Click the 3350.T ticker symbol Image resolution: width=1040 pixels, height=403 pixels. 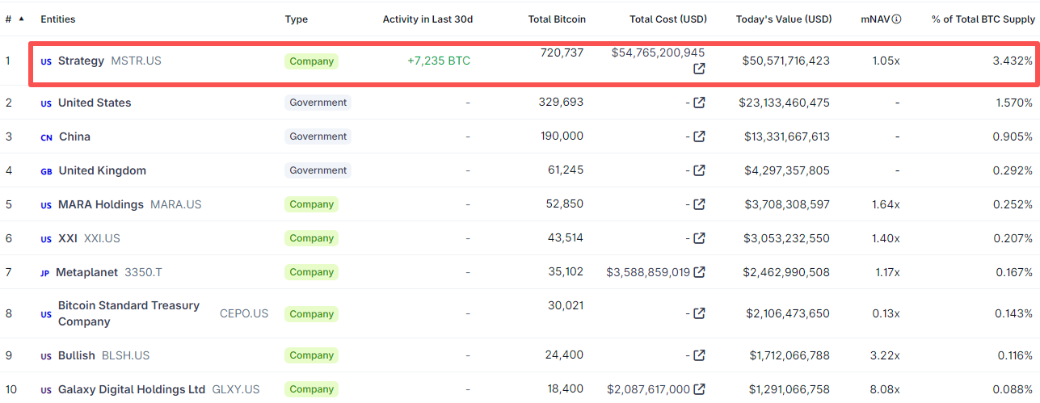(143, 272)
